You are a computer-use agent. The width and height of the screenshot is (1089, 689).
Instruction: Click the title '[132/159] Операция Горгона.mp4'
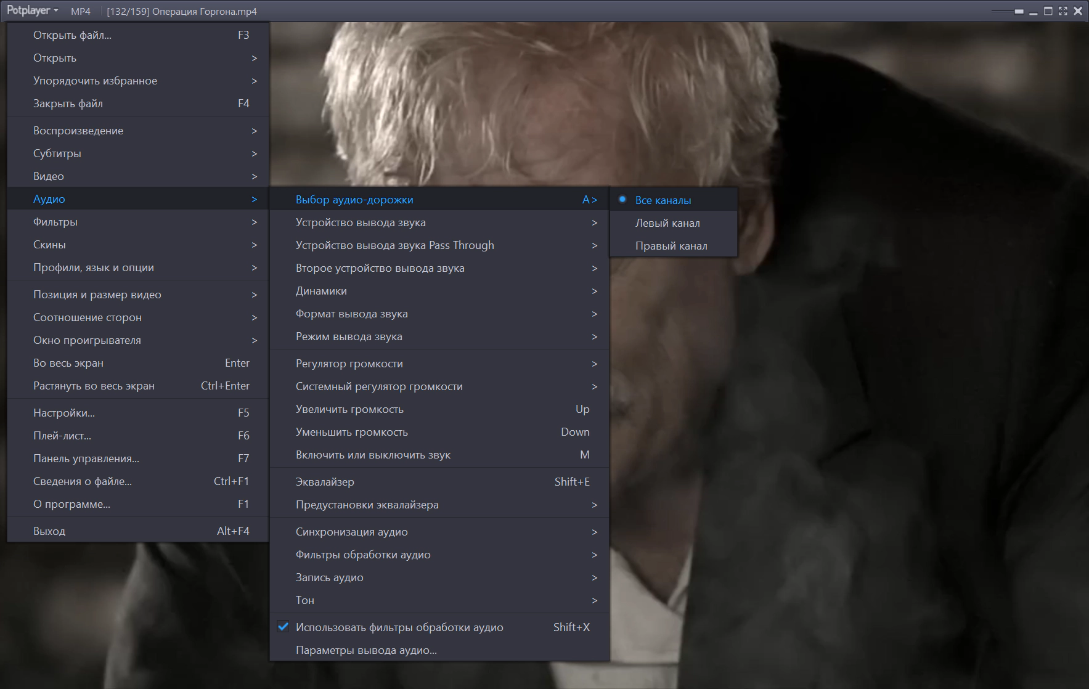(182, 11)
